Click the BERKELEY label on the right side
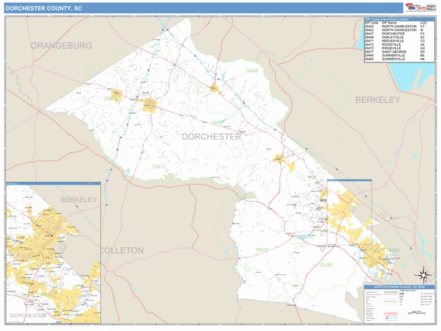 click(377, 99)
